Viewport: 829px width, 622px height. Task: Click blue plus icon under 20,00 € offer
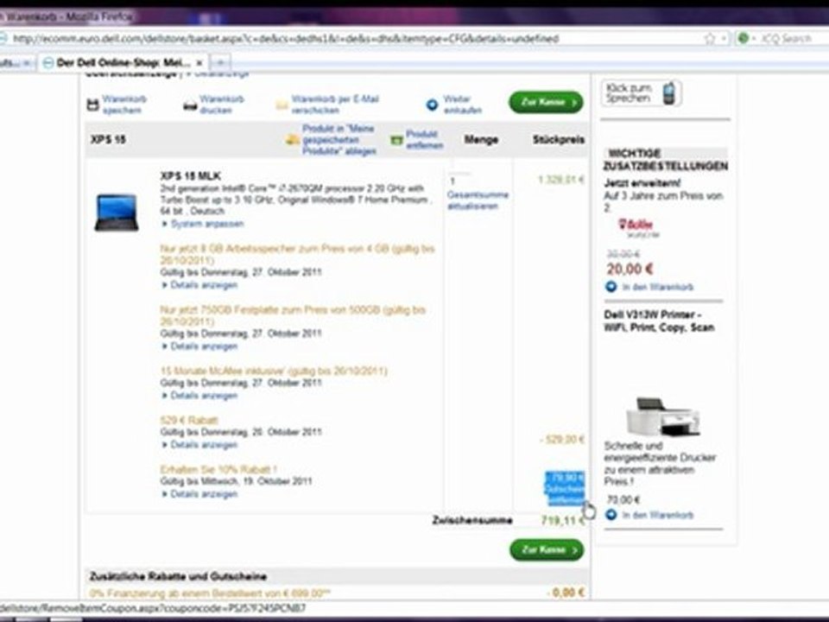point(611,287)
